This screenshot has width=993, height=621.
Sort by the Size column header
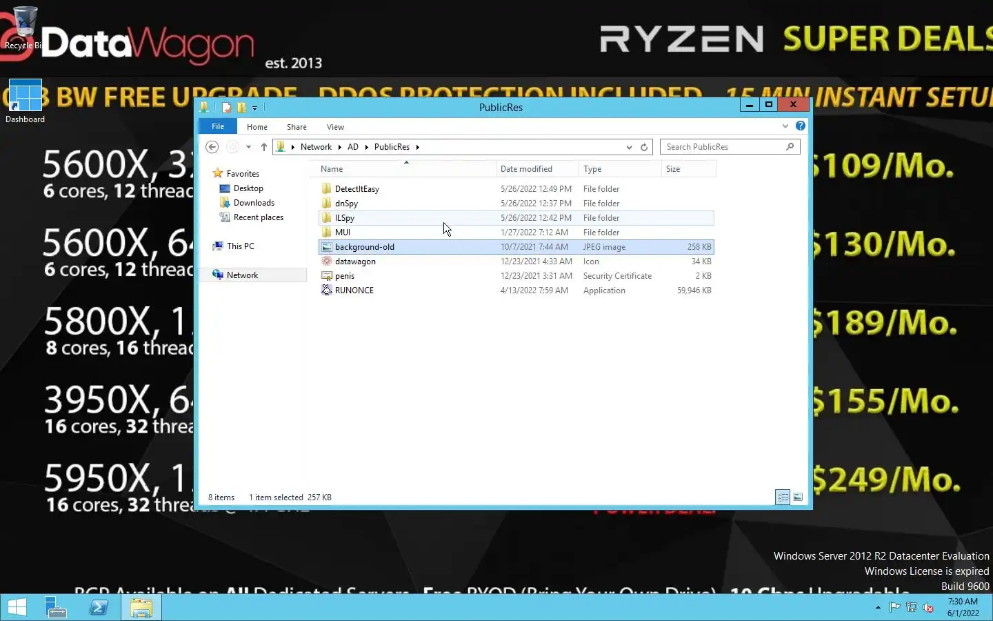pos(689,169)
